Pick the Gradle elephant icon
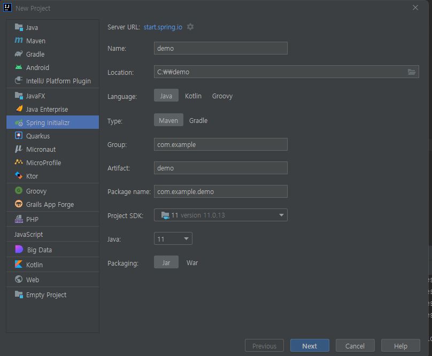This screenshot has height=356, width=432. (x=19, y=54)
